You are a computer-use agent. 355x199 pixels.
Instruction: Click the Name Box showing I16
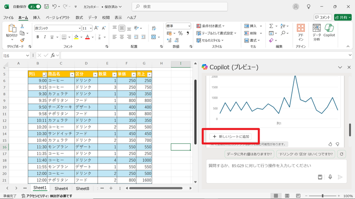coord(16,56)
